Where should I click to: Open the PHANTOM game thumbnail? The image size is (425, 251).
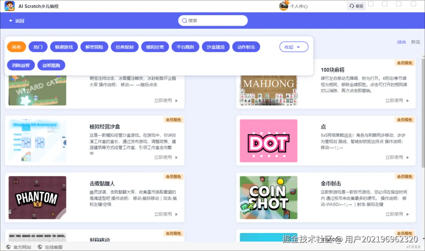pyautogui.click(x=37, y=198)
